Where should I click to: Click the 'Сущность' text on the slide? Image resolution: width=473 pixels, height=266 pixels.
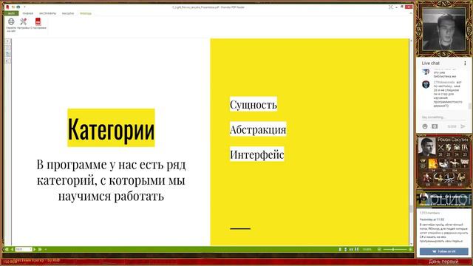click(253, 104)
